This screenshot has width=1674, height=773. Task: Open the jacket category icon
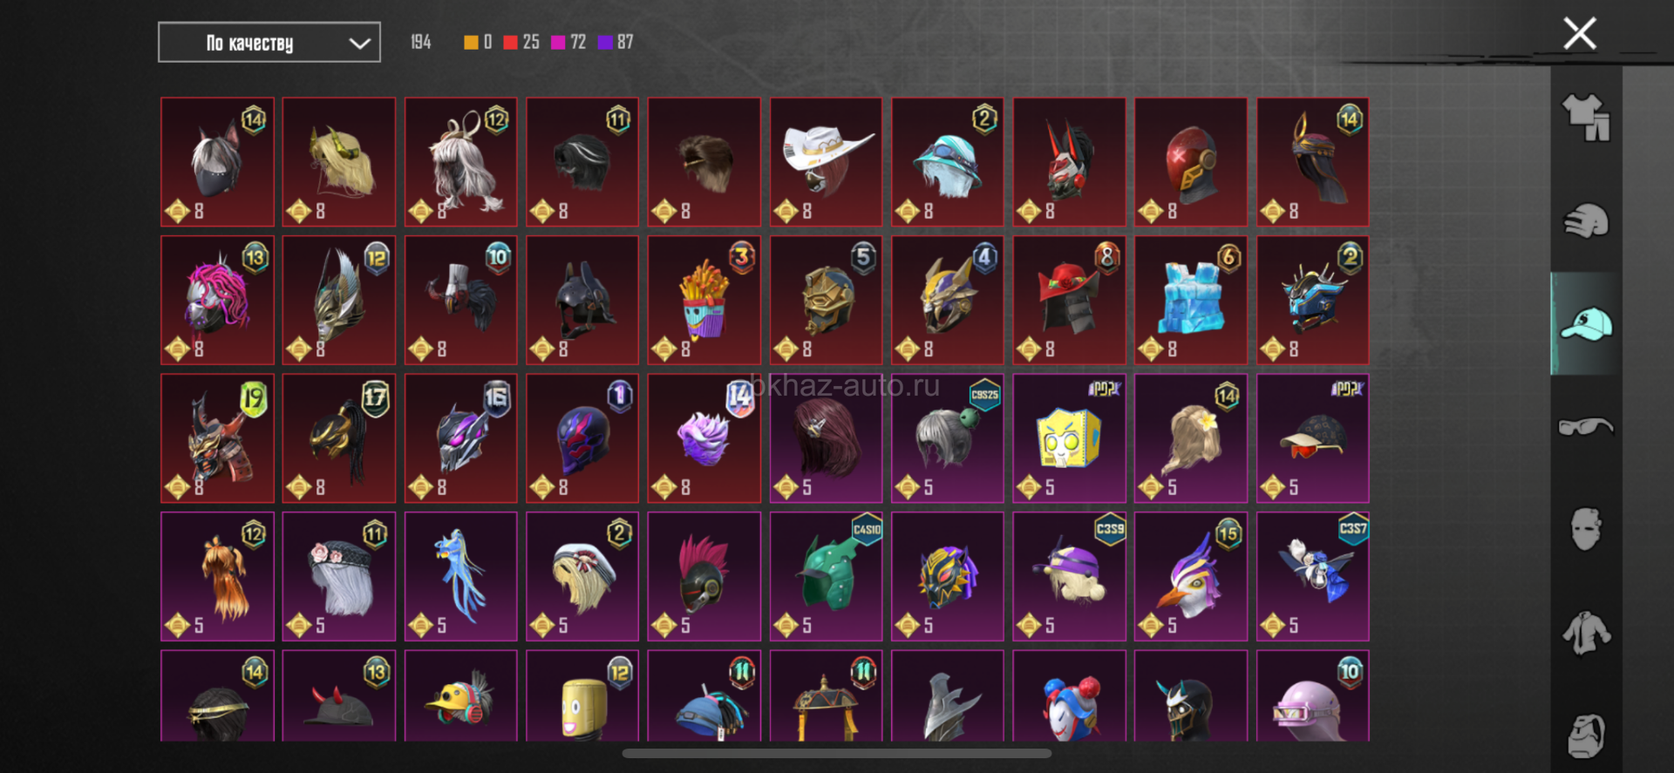(x=1586, y=632)
